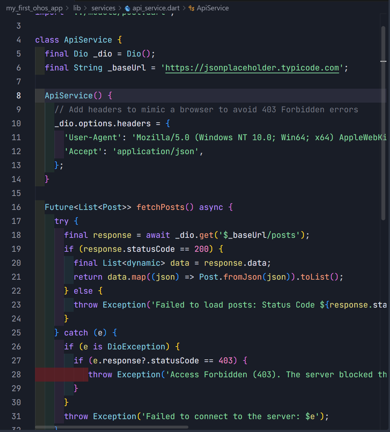Click 'Failed to connect to the server' string

click(x=223, y=416)
